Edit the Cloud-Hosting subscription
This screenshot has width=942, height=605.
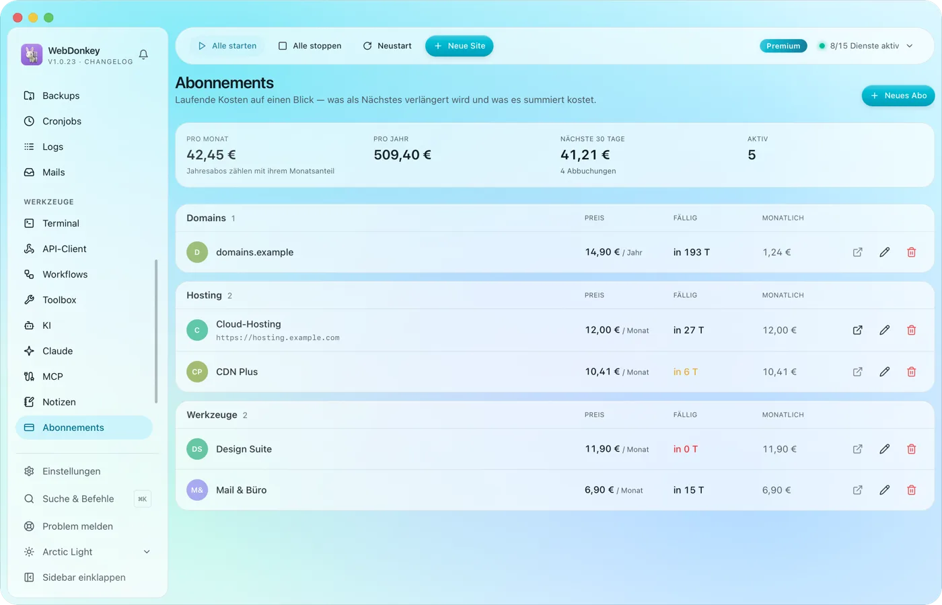click(884, 330)
